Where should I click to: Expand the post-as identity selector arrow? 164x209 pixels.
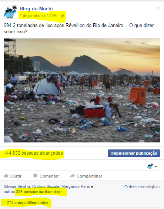(156, 166)
